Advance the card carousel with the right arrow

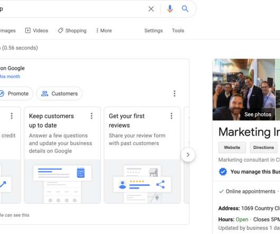[x=188, y=155]
